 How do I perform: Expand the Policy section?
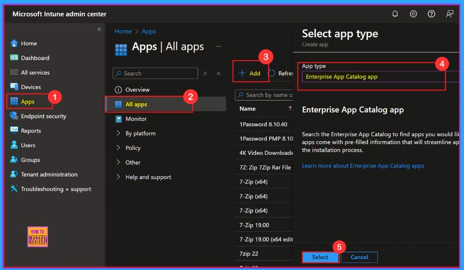point(118,148)
